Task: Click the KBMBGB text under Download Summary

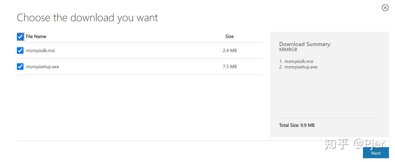Action: [x=288, y=50]
